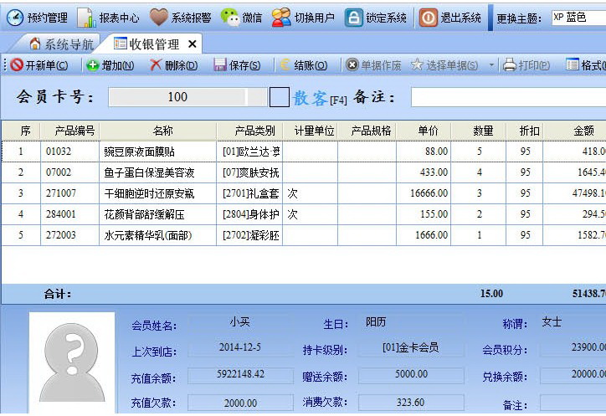Click the 打印(P) button label
606x416 pixels.
[x=535, y=65]
